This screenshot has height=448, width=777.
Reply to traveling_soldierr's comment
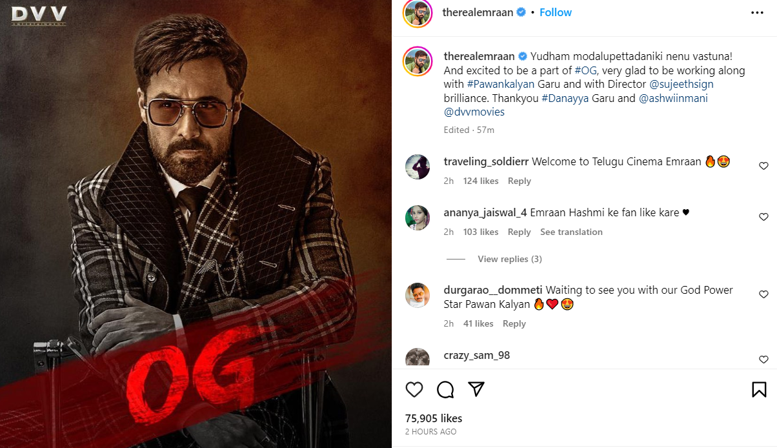pos(519,181)
